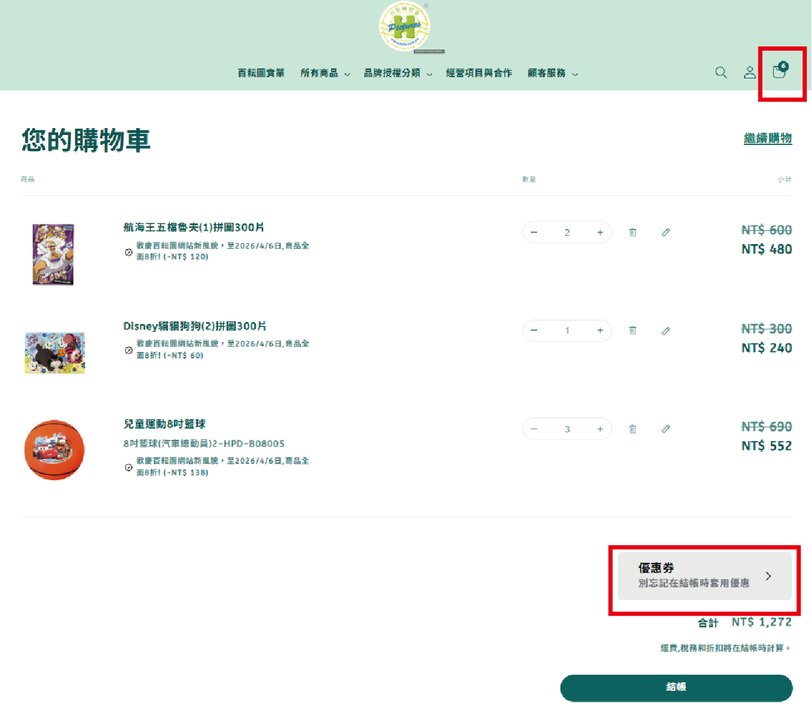Open the 優惠券 coupon panel
Image resolution: width=812 pixels, height=716 pixels.
705,576
